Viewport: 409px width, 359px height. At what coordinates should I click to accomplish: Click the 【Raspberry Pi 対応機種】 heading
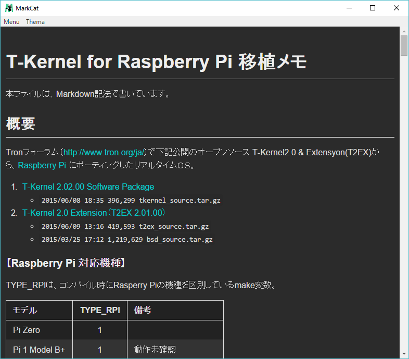pyautogui.click(x=66, y=263)
